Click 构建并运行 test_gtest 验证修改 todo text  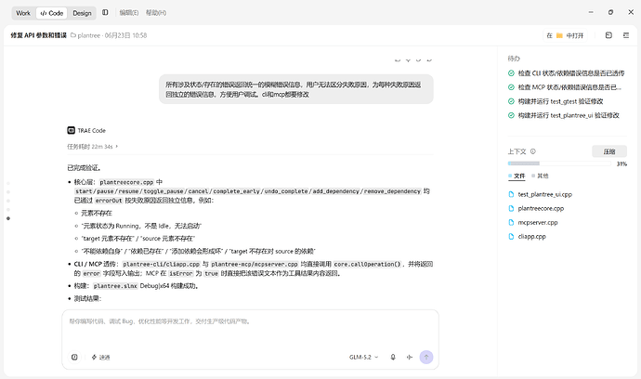point(560,101)
